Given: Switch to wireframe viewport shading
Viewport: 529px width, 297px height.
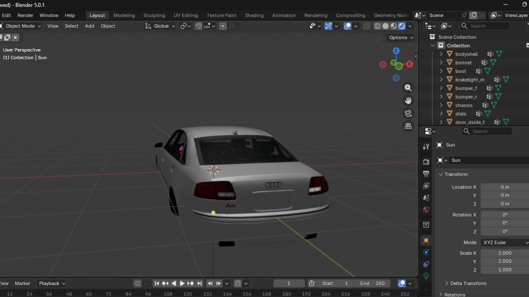Looking at the screenshot, I should pyautogui.click(x=377, y=26).
